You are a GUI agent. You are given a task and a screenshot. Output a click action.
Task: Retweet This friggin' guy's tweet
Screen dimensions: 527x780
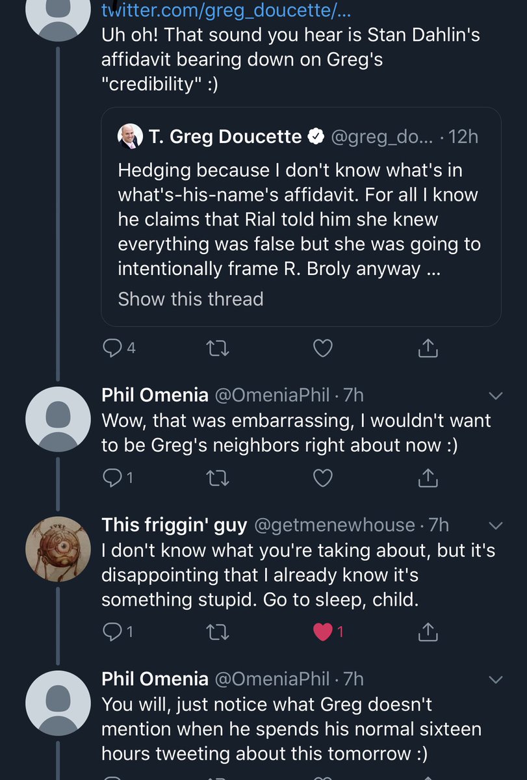[218, 632]
